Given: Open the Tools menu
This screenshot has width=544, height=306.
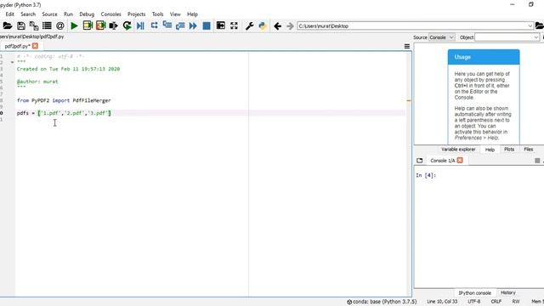Looking at the screenshot, I should click(157, 14).
